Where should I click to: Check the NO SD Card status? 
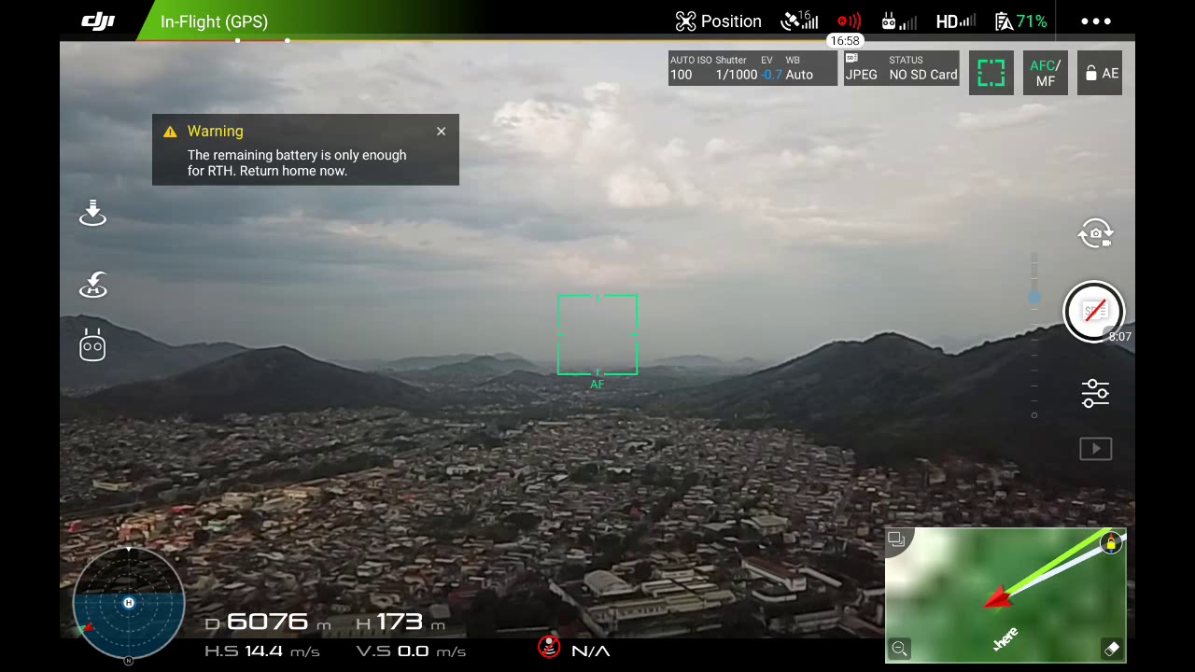click(x=923, y=68)
